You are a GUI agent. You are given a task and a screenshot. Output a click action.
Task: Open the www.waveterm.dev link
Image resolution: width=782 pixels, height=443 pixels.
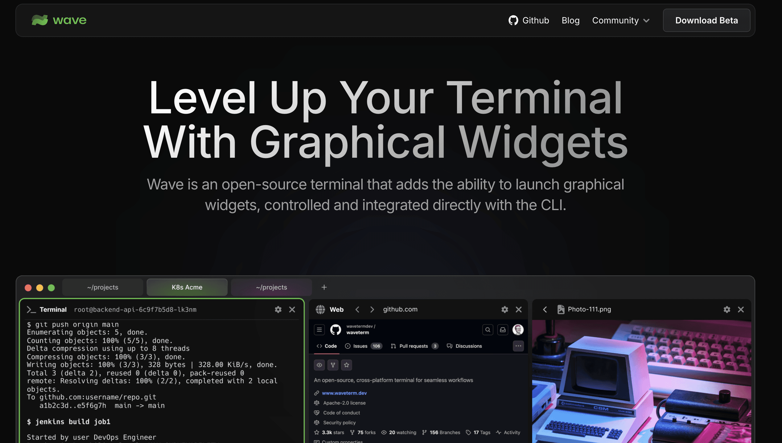(344, 393)
